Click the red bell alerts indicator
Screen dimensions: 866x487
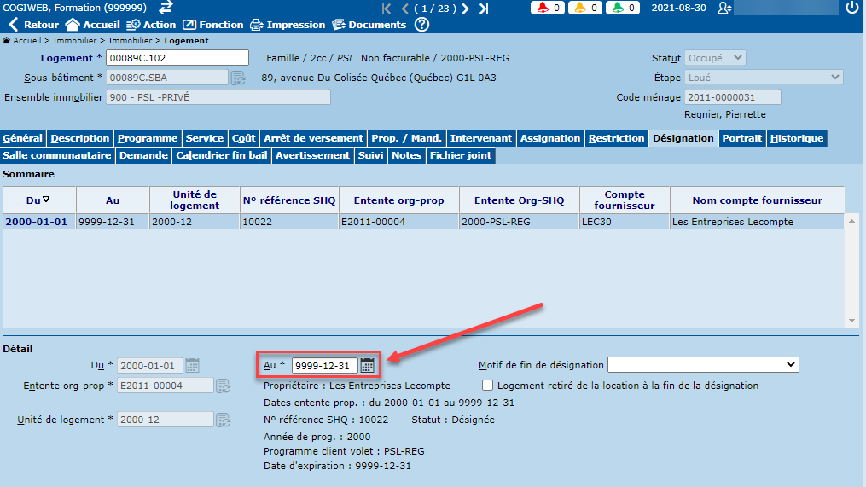(547, 8)
